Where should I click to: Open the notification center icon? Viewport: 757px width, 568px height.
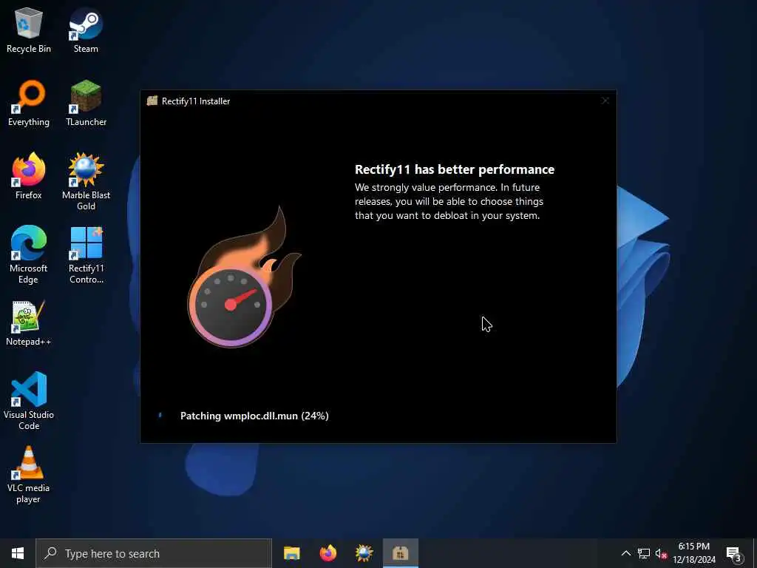[x=734, y=553]
